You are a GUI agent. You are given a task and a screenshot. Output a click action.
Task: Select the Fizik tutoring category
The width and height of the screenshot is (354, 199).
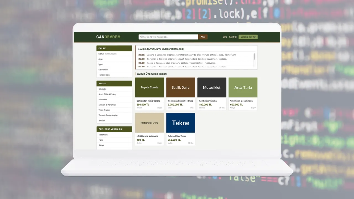[114, 140]
